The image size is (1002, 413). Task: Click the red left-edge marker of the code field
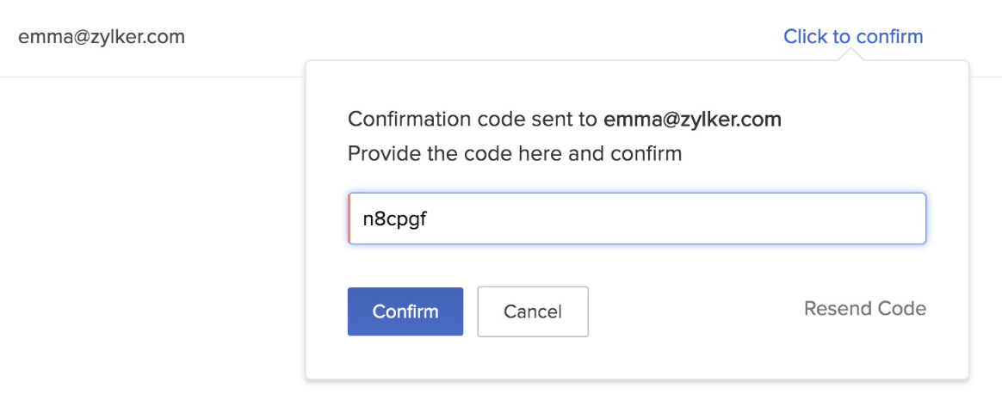pos(349,219)
